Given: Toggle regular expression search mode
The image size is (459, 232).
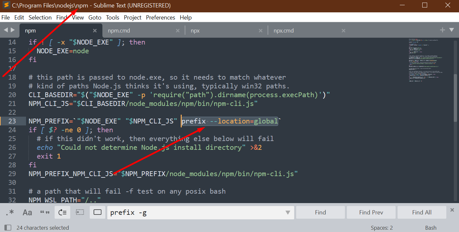Looking at the screenshot, I should tap(10, 212).
